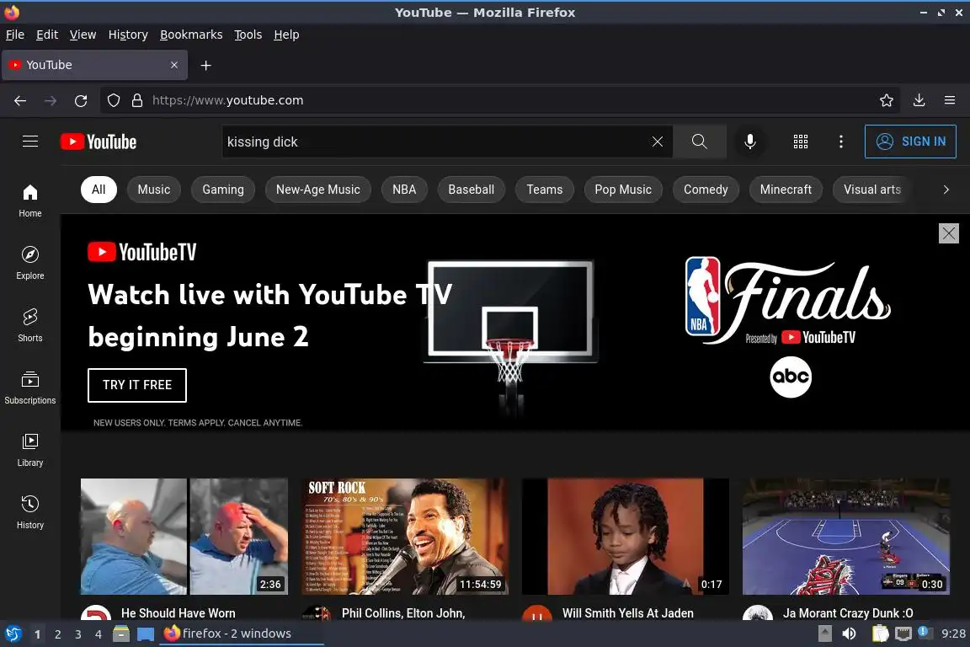The width and height of the screenshot is (970, 647).
Task: Show more category chips arrow
Action: point(946,190)
